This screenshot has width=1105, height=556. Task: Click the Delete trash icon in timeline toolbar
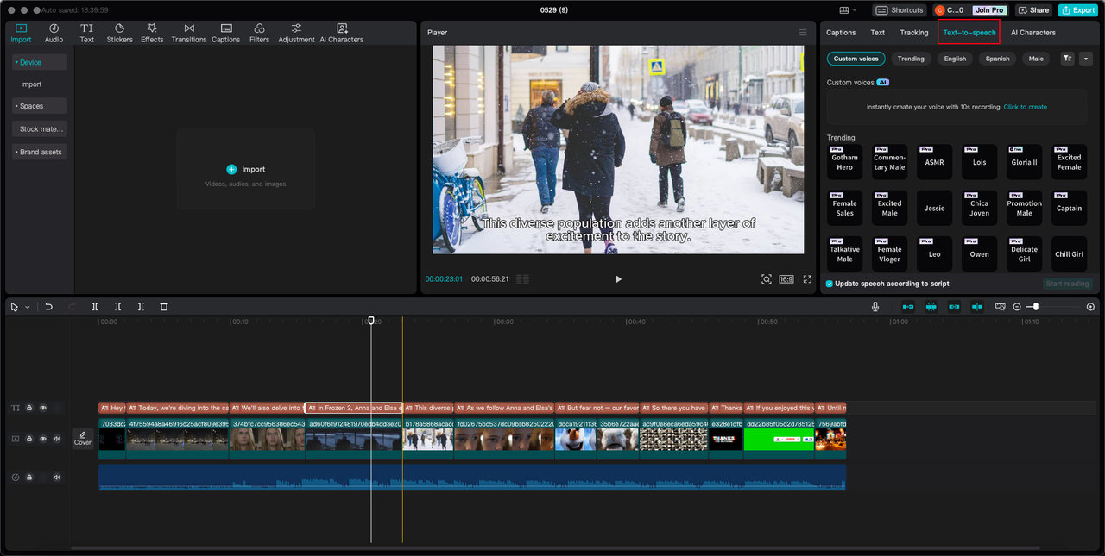164,307
